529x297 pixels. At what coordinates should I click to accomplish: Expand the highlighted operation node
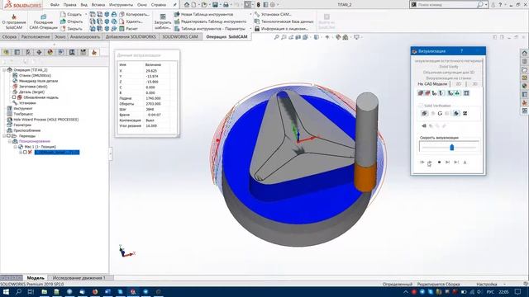tap(21, 152)
